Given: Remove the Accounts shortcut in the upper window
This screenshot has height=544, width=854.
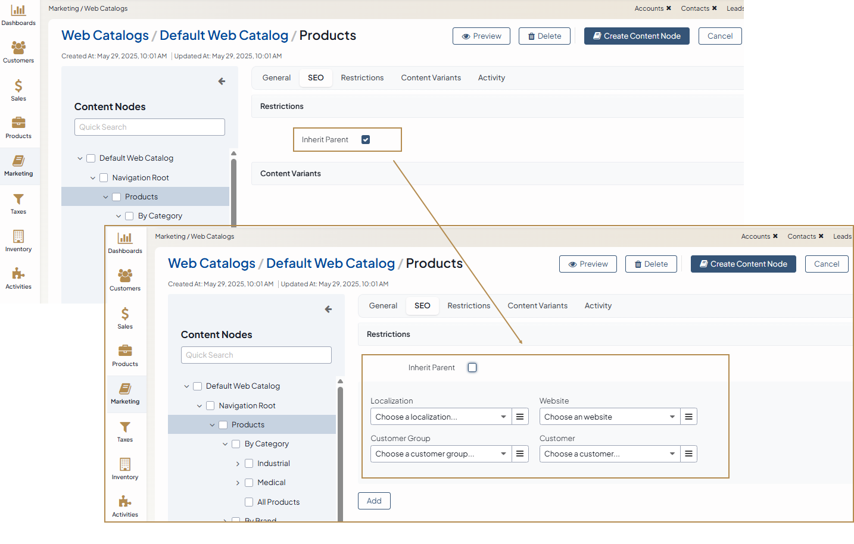Looking at the screenshot, I should [x=669, y=8].
